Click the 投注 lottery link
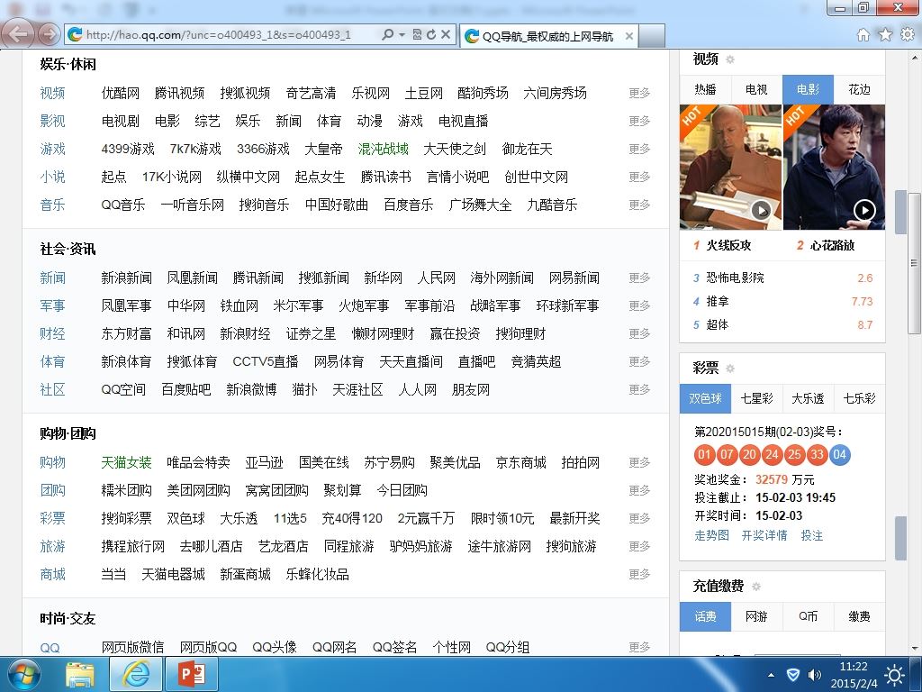The width and height of the screenshot is (922, 692). pos(811,535)
